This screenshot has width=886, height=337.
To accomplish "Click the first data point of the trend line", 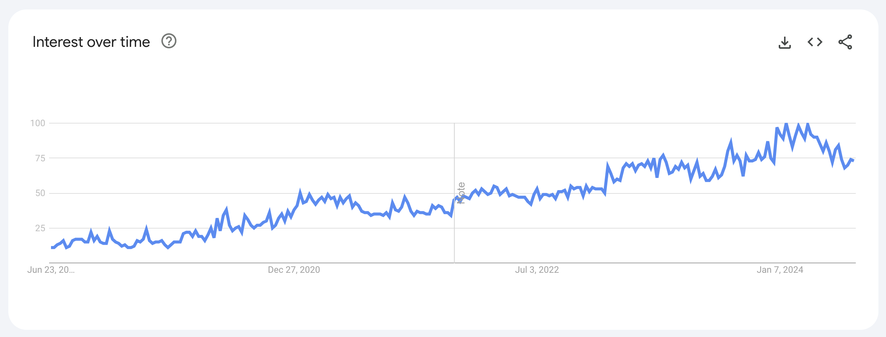I will point(52,247).
